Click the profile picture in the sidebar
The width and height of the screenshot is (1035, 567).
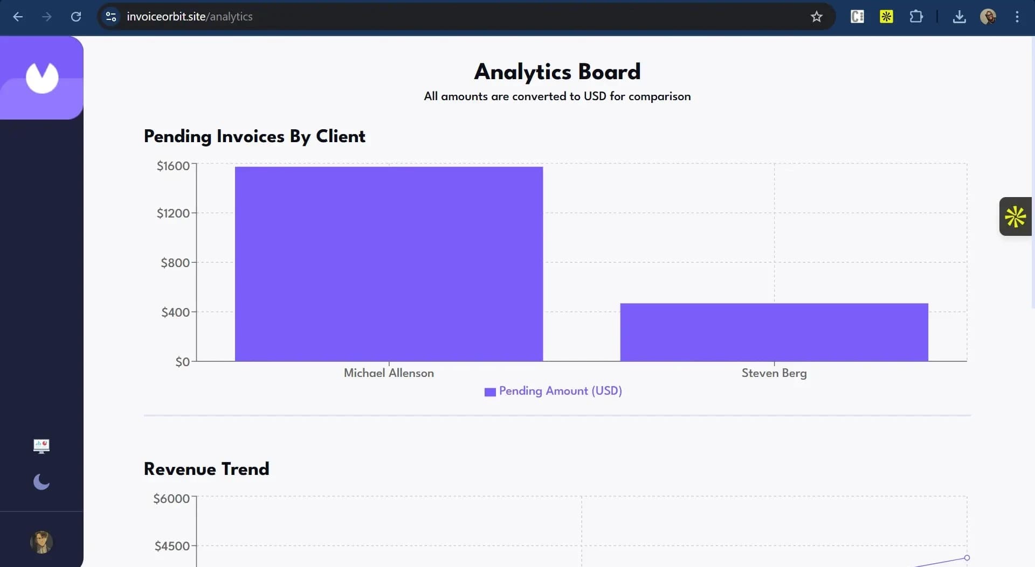42,542
